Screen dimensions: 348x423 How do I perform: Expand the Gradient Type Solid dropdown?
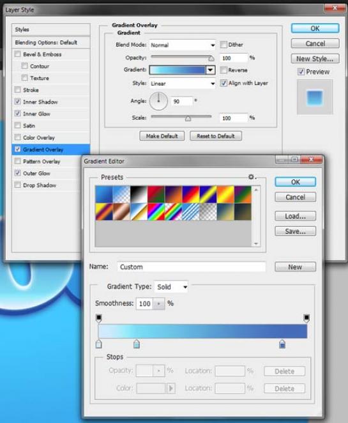tap(171, 287)
